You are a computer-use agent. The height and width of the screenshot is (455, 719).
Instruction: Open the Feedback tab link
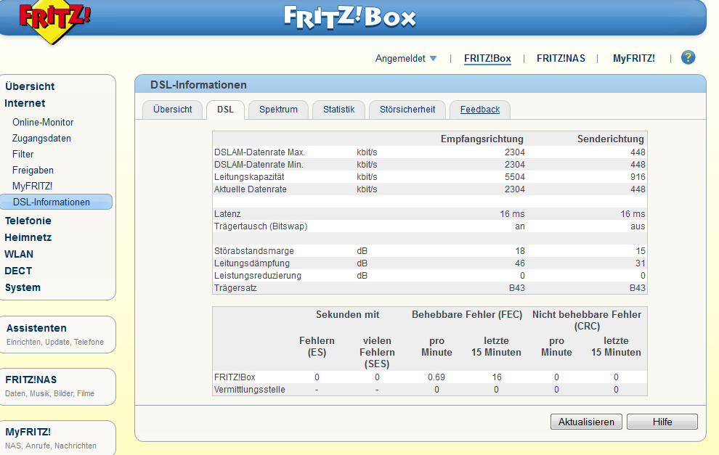tap(479, 110)
